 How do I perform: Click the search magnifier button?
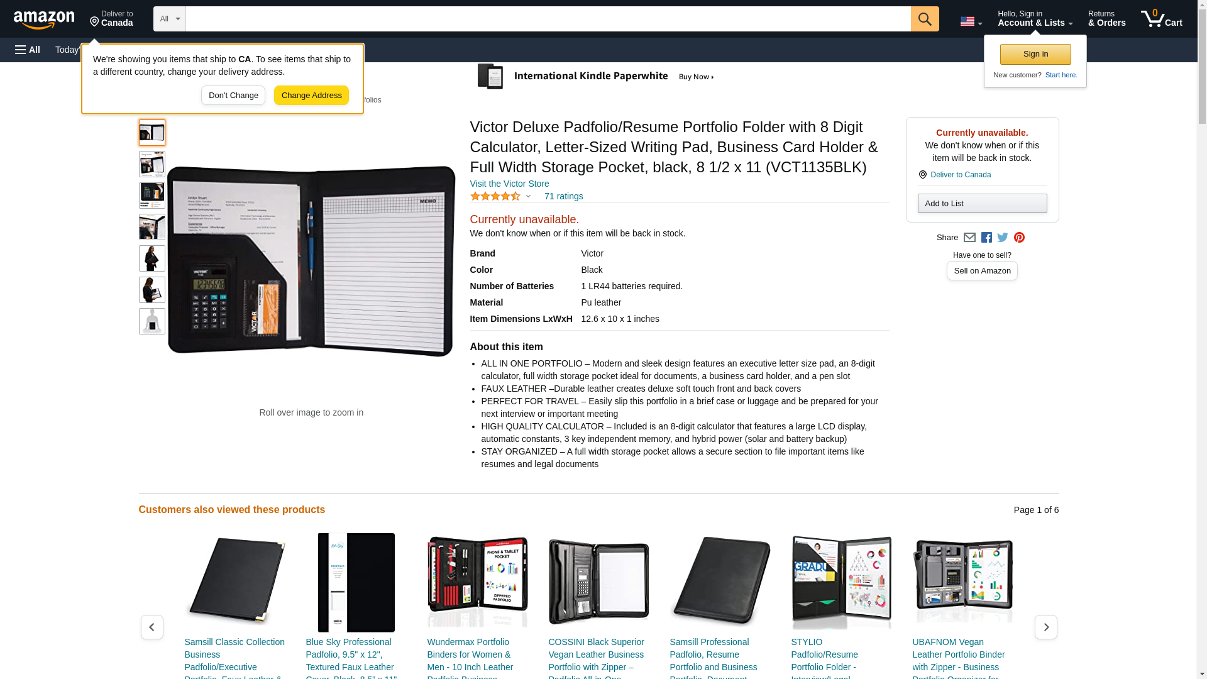coord(924,19)
